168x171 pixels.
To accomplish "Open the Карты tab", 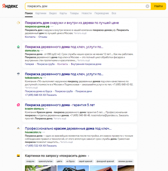I will click(63, 13).
